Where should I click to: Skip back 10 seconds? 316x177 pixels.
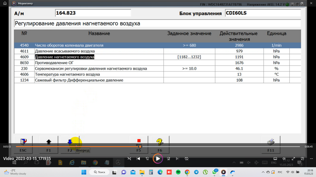pyautogui.click(x=147, y=159)
